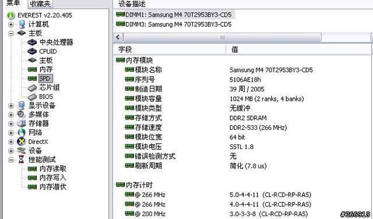Select the 模块名称 field row

click(148, 70)
